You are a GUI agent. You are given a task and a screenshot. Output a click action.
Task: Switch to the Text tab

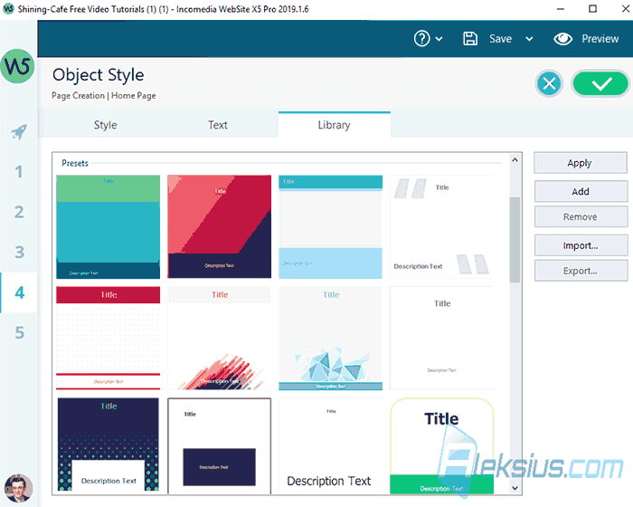coord(218,125)
